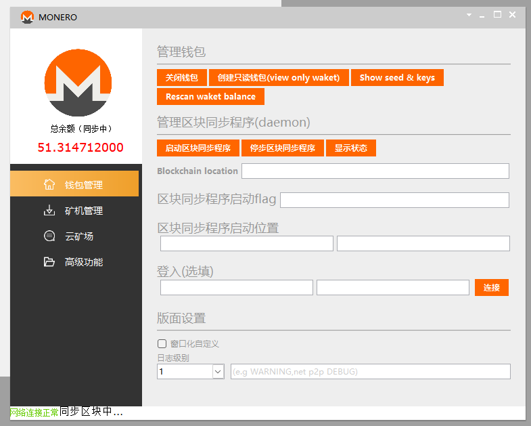Click the download icon beside 矿机管理
Image resolution: width=531 pixels, height=426 pixels.
49,211
